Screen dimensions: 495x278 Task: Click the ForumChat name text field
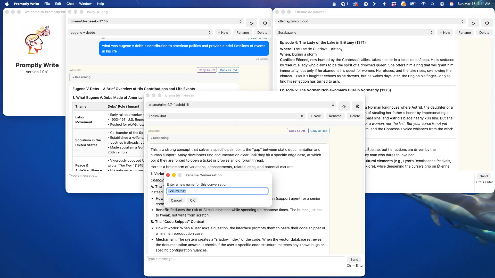click(217, 191)
